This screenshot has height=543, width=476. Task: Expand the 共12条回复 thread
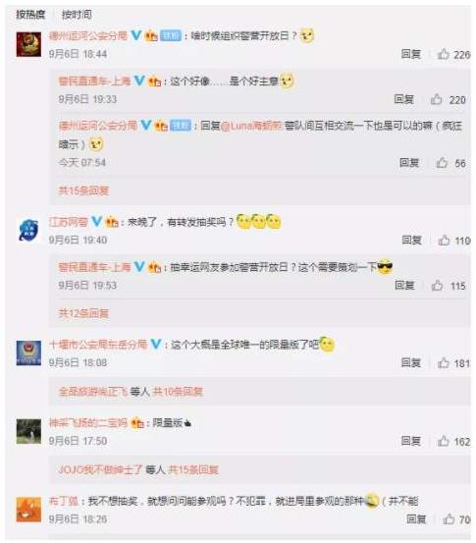click(x=83, y=313)
